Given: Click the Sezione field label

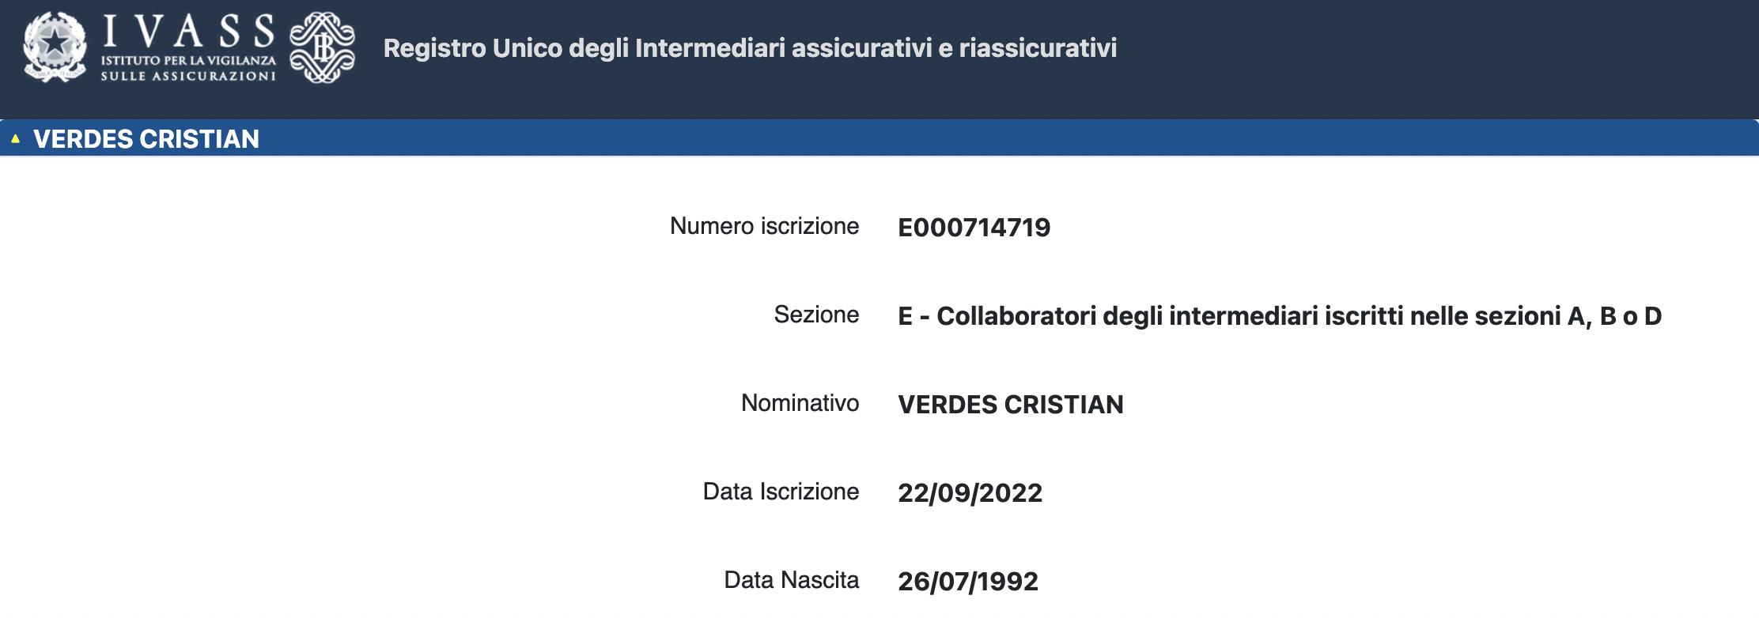Looking at the screenshot, I should tap(816, 315).
